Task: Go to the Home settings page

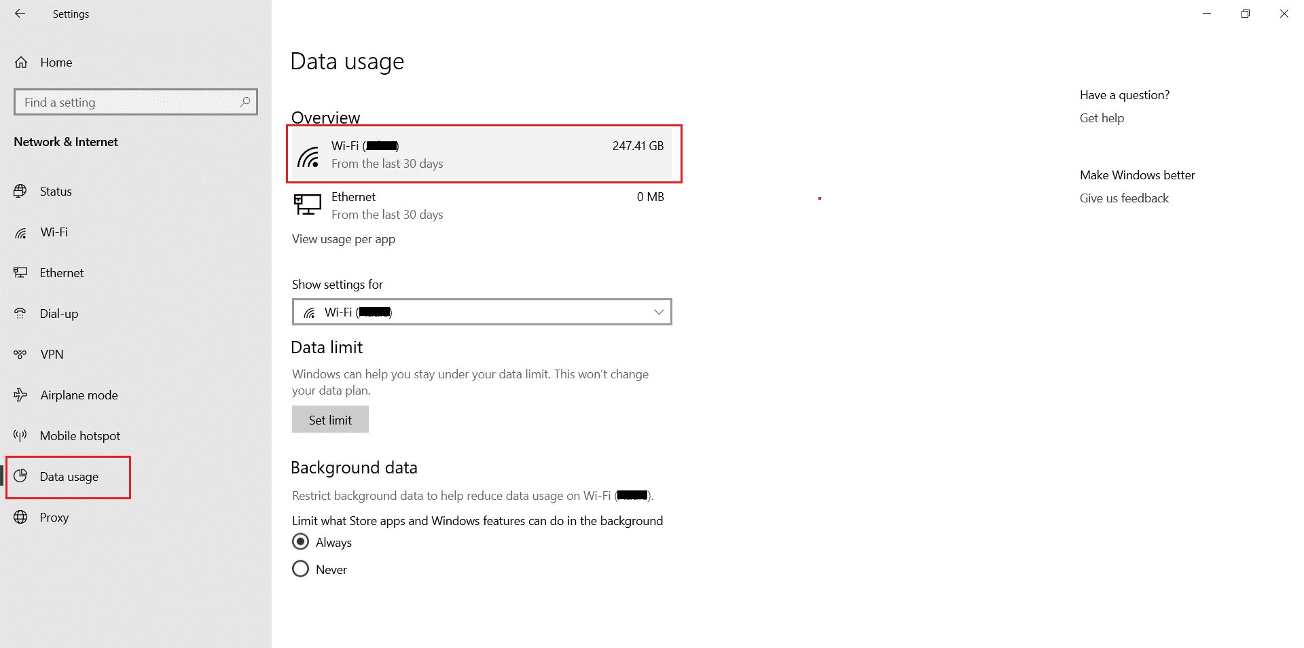Action: (55, 62)
